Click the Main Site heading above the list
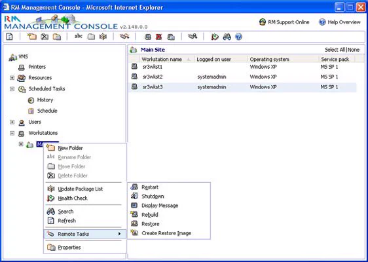The height and width of the screenshot is (262, 368). 153,50
